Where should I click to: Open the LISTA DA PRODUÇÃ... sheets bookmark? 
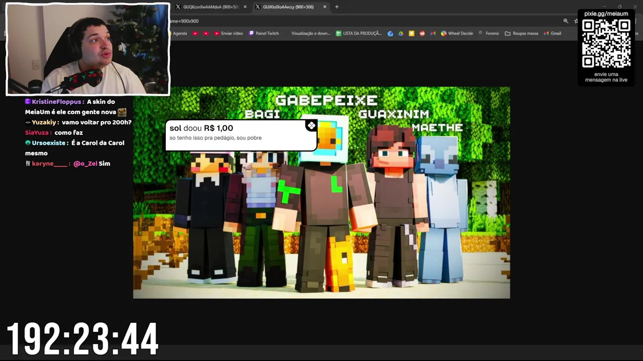coord(359,34)
